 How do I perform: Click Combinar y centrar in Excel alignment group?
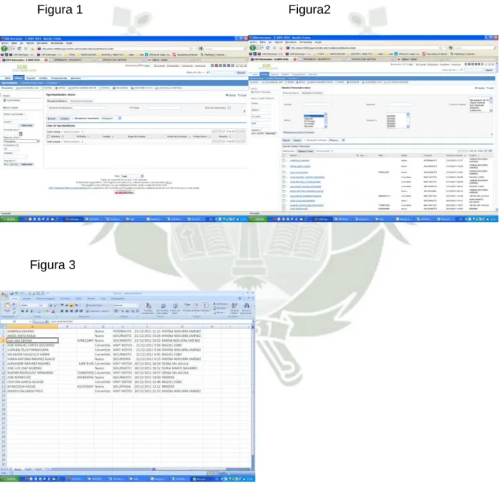[98, 311]
